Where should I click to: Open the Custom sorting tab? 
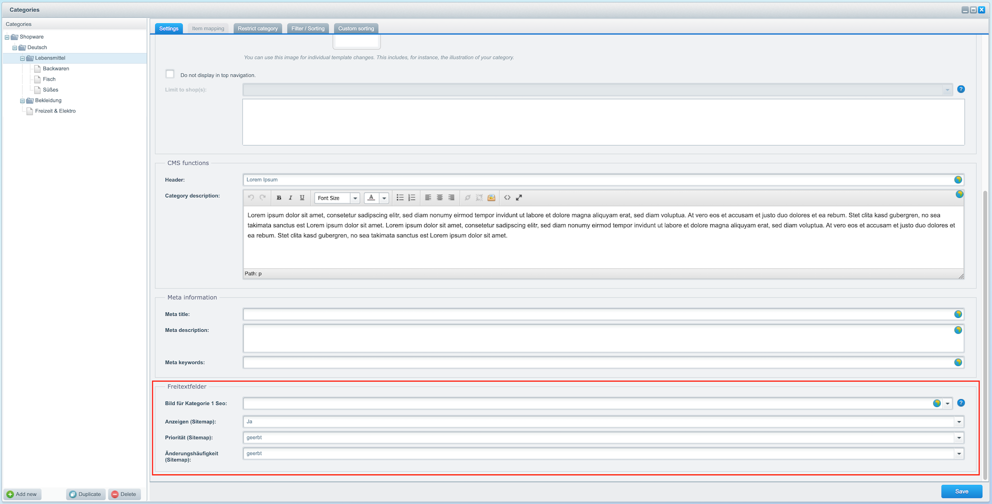356,29
